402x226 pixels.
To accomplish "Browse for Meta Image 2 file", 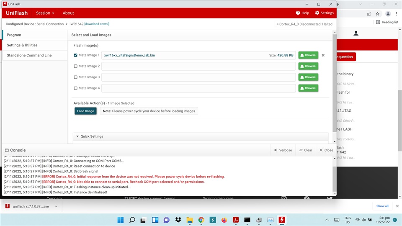I will [308, 66].
